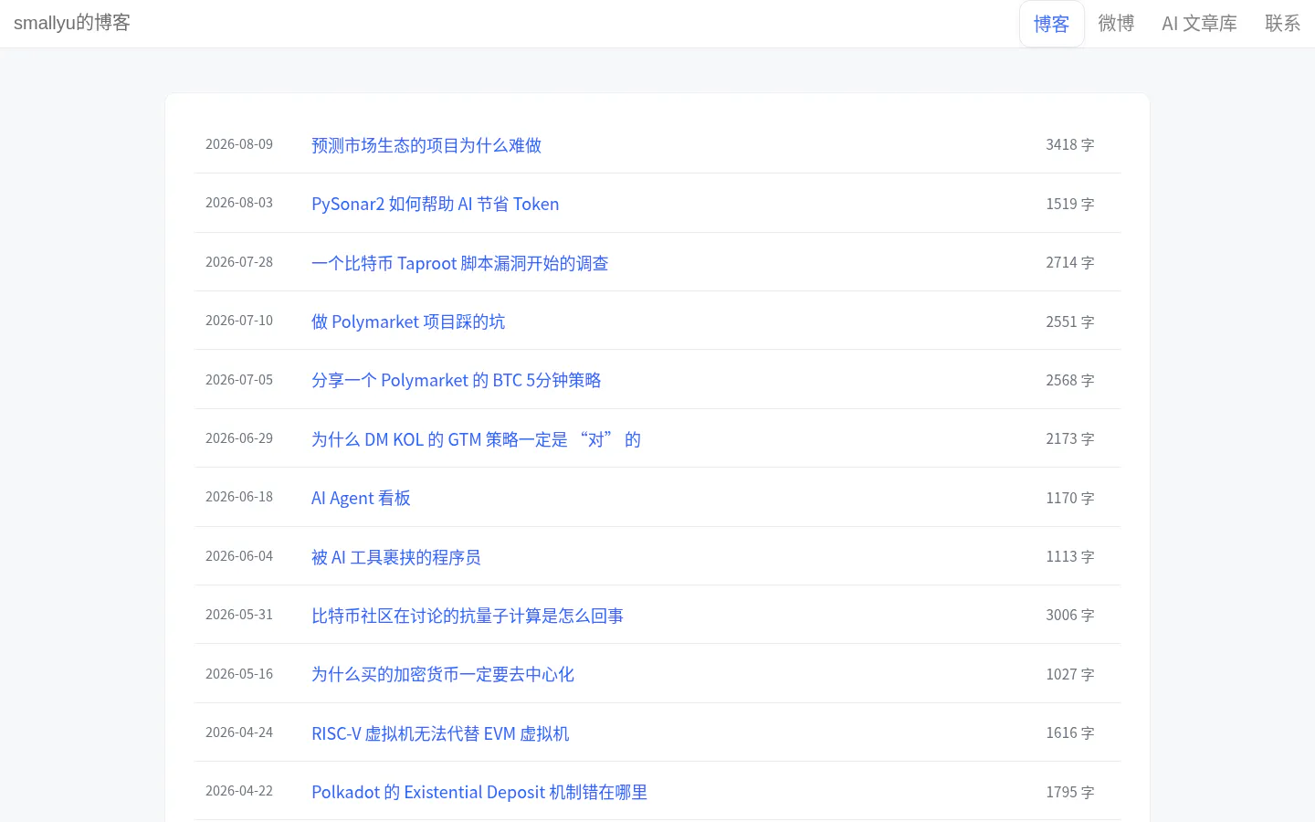Open the Polkadot Existential Deposit post
The width and height of the screenshot is (1315, 822).
(x=479, y=792)
